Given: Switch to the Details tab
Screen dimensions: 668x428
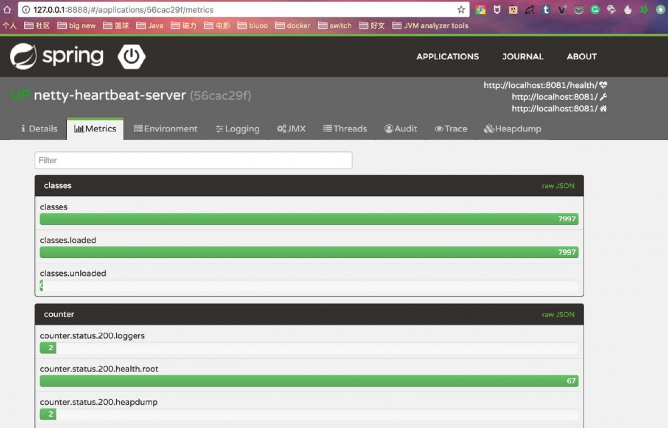Looking at the screenshot, I should click(x=39, y=129).
